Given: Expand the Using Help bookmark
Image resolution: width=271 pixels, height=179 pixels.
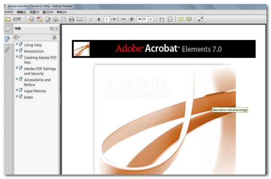Looking at the screenshot, I should tap(17, 44).
